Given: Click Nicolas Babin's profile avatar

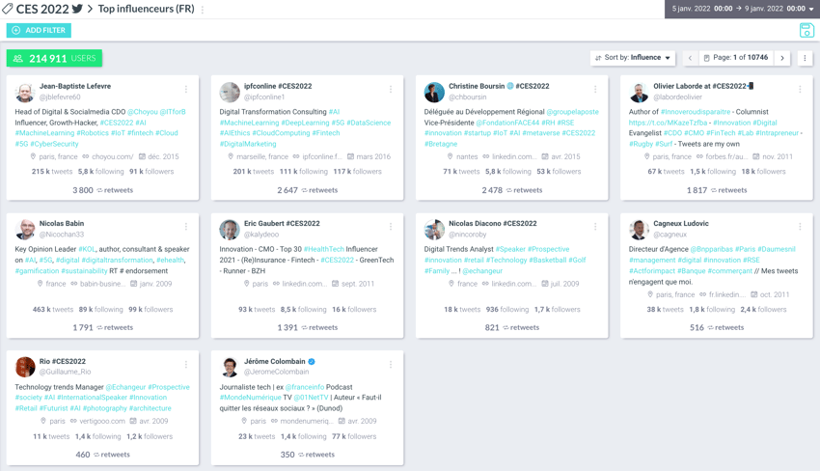Looking at the screenshot, I should click(x=25, y=229).
